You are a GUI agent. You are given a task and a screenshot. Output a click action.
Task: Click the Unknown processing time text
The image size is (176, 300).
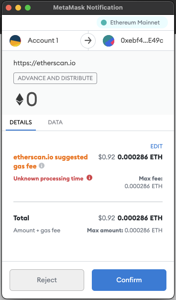tap(48, 179)
